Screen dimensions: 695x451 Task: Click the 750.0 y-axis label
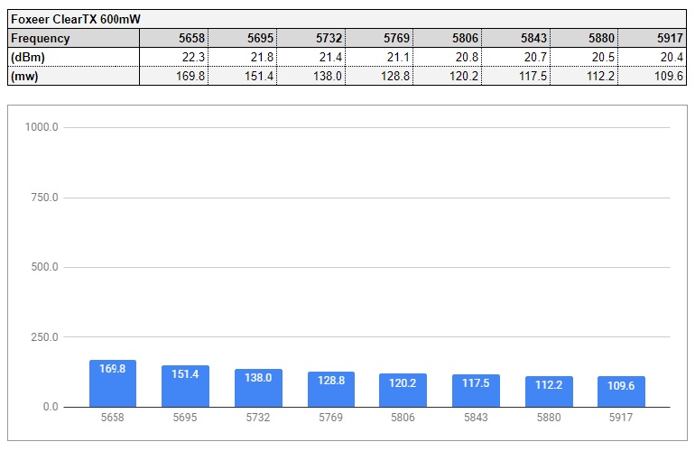44,198
